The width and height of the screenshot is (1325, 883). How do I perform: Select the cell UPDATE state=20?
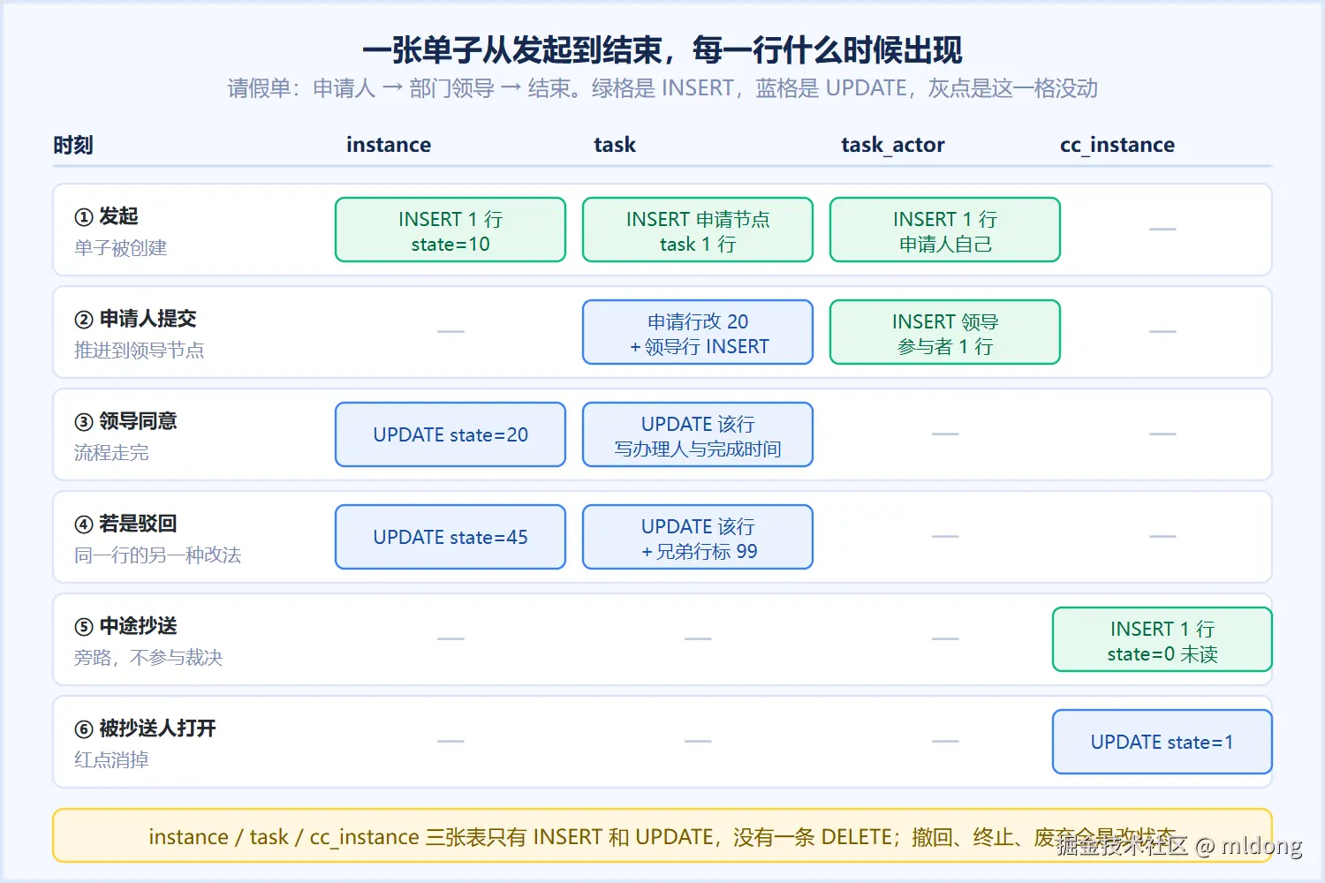(450, 434)
